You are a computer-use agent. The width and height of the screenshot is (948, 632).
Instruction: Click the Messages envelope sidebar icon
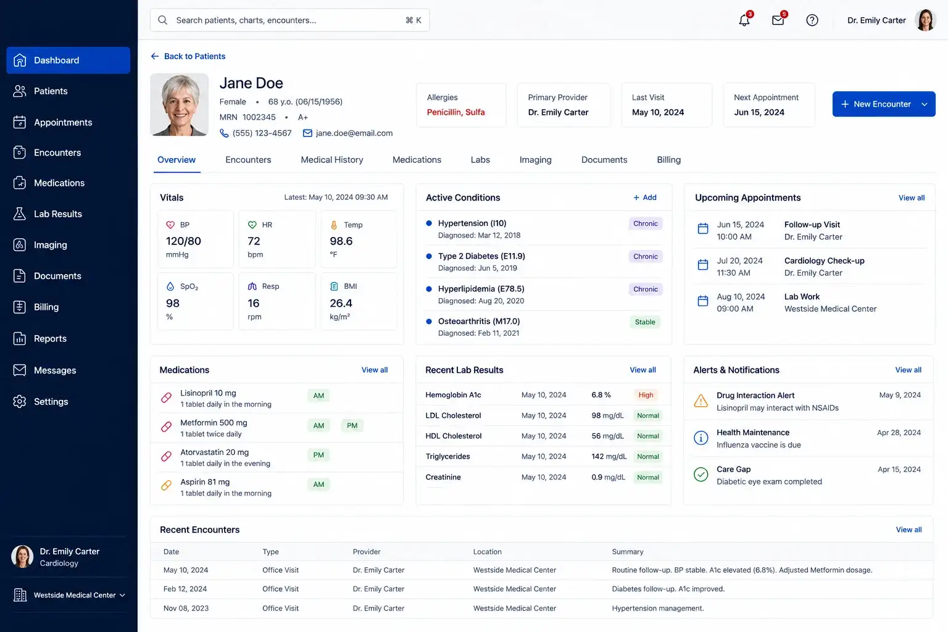click(20, 370)
